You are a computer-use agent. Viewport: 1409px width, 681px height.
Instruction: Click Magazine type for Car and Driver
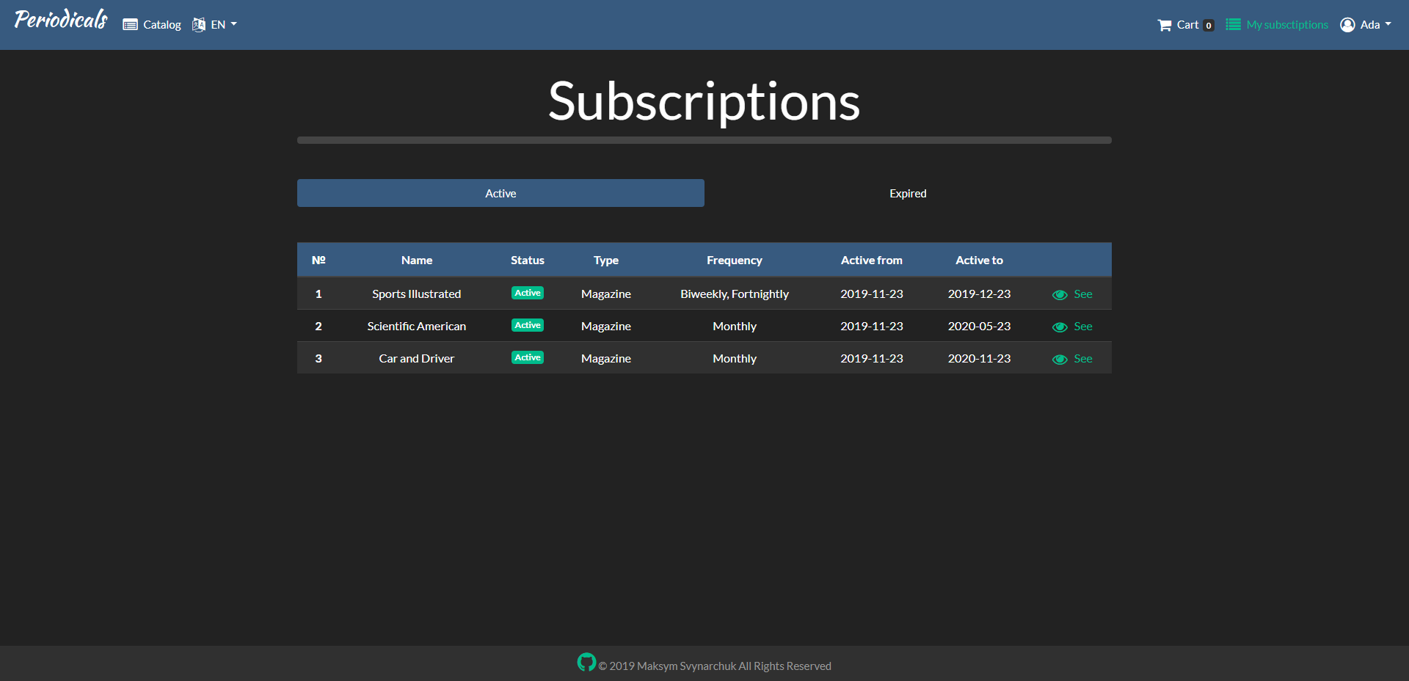click(606, 359)
